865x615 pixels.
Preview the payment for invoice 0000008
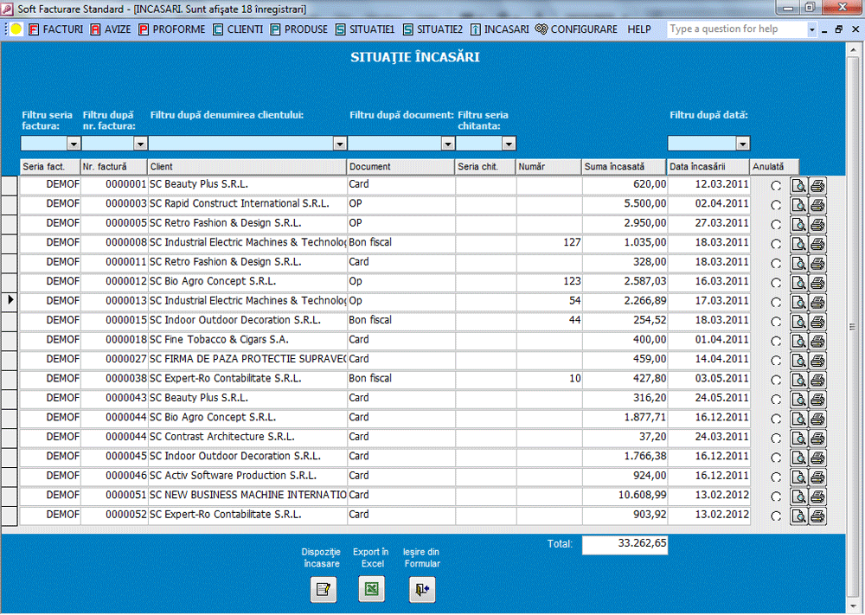798,244
